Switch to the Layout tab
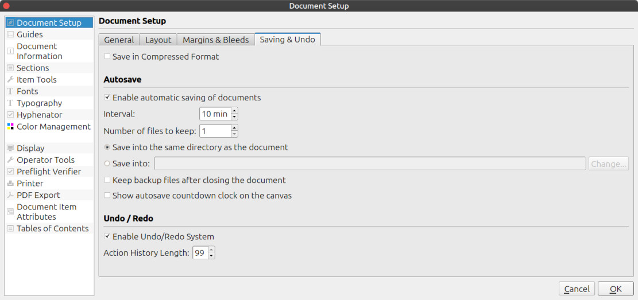 pyautogui.click(x=158, y=40)
